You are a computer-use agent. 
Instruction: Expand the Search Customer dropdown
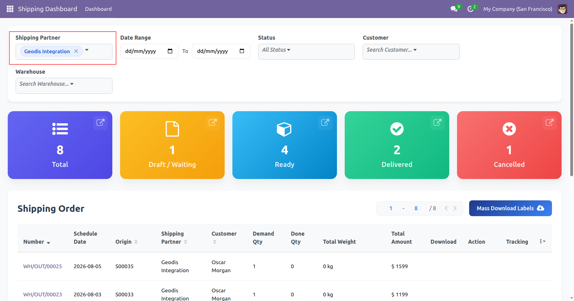point(411,51)
